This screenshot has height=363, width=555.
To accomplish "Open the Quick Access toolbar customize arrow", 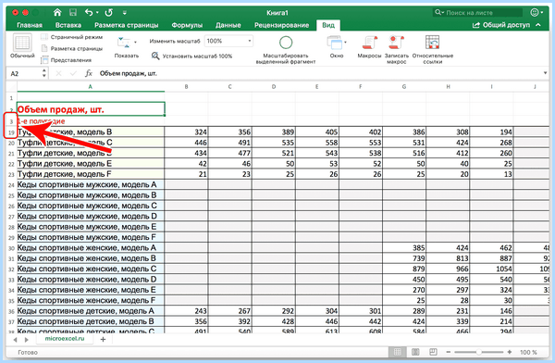I will pos(125,13).
